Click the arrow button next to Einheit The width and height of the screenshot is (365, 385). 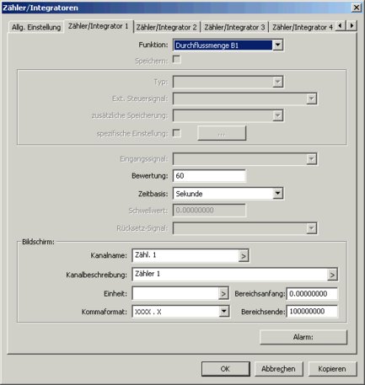tap(223, 294)
